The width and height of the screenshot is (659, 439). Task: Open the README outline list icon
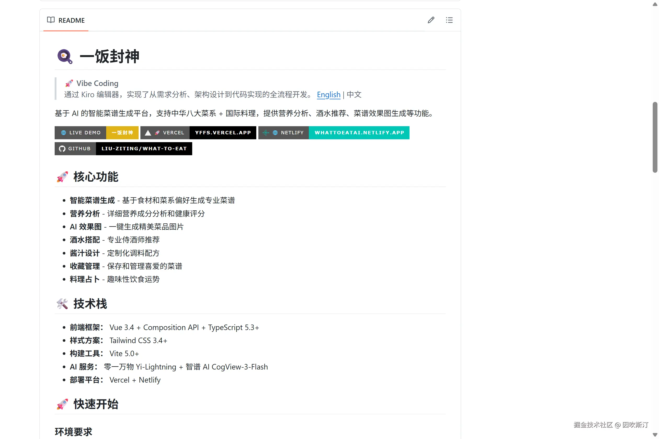[x=449, y=20]
